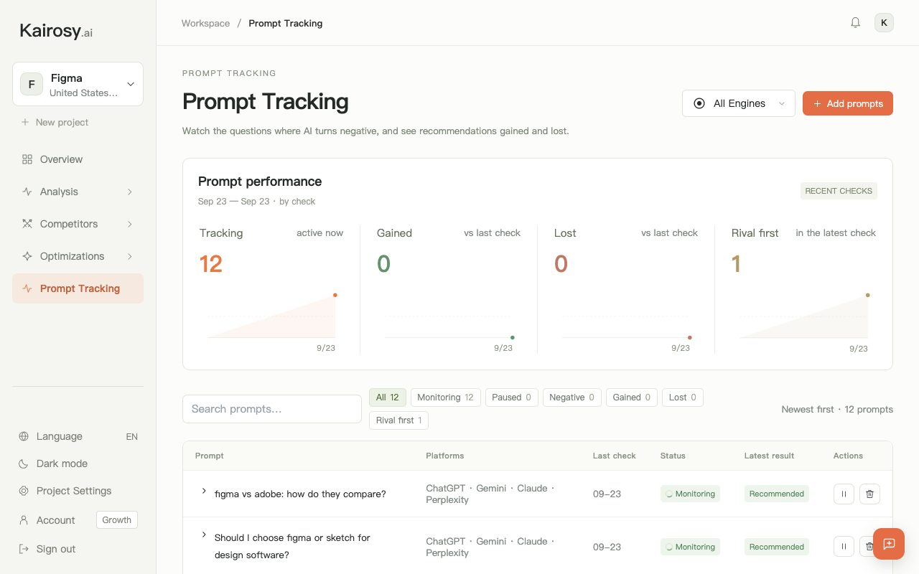Click Monitoring status of 'figma vs adobe'
This screenshot has width=919, height=574.
click(690, 494)
